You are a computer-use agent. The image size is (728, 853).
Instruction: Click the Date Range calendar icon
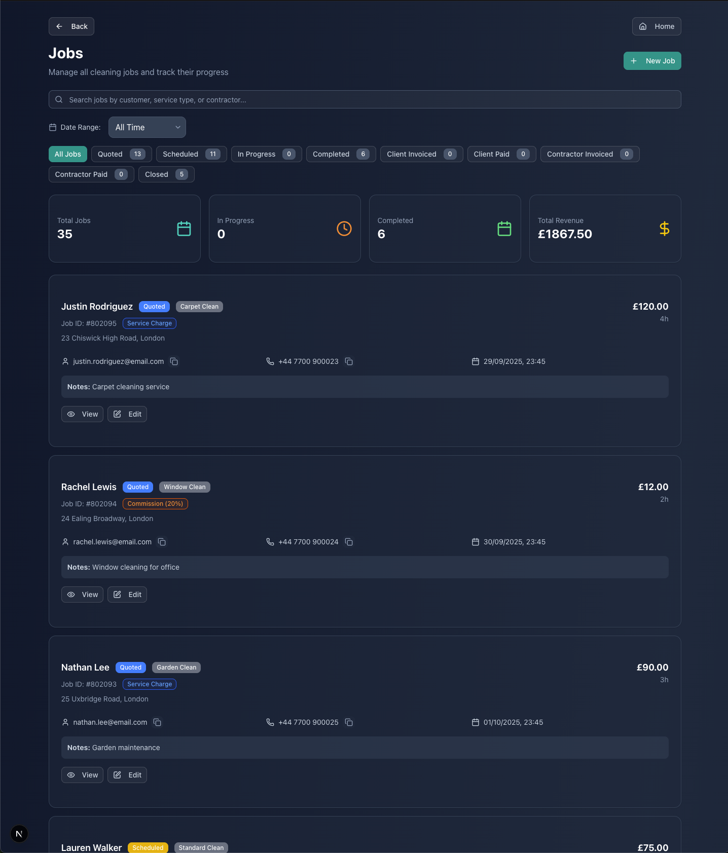coord(53,127)
